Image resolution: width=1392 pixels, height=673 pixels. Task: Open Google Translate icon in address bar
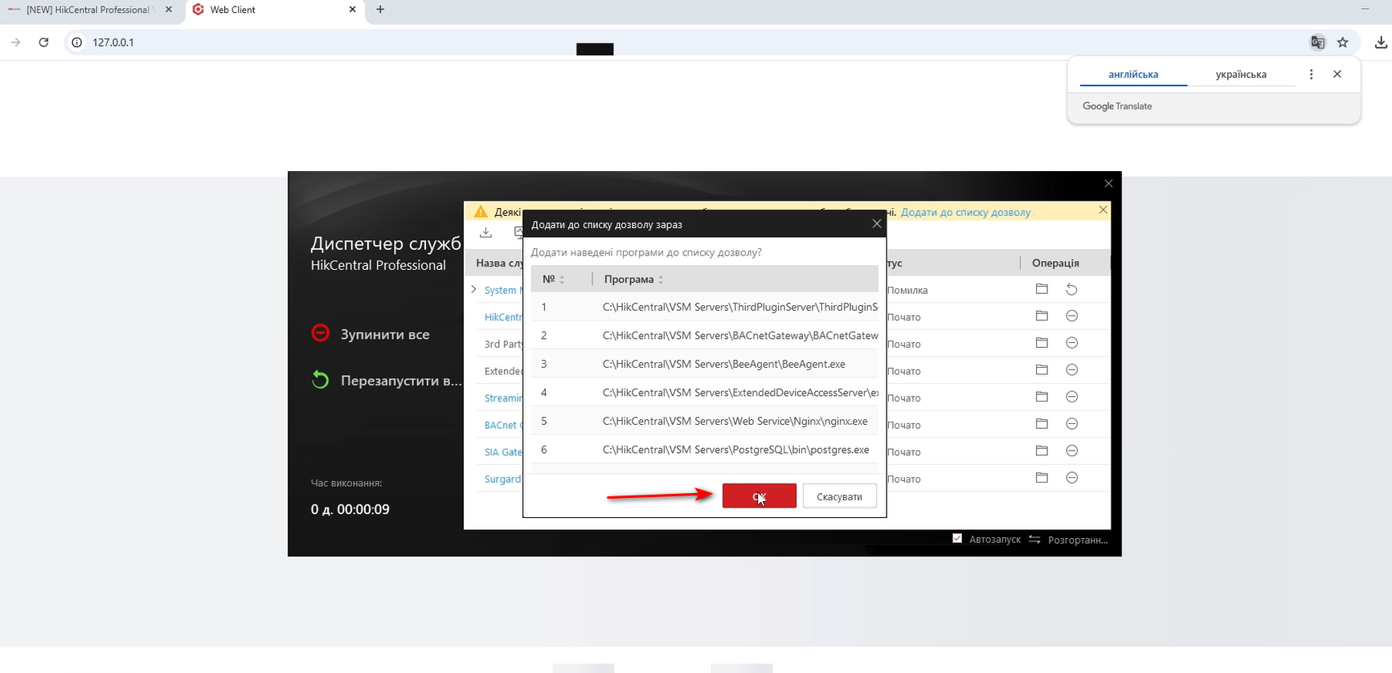[x=1317, y=43]
